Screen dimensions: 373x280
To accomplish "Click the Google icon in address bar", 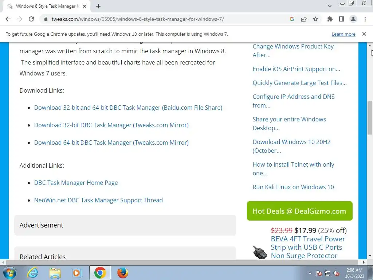I will (292, 19).
